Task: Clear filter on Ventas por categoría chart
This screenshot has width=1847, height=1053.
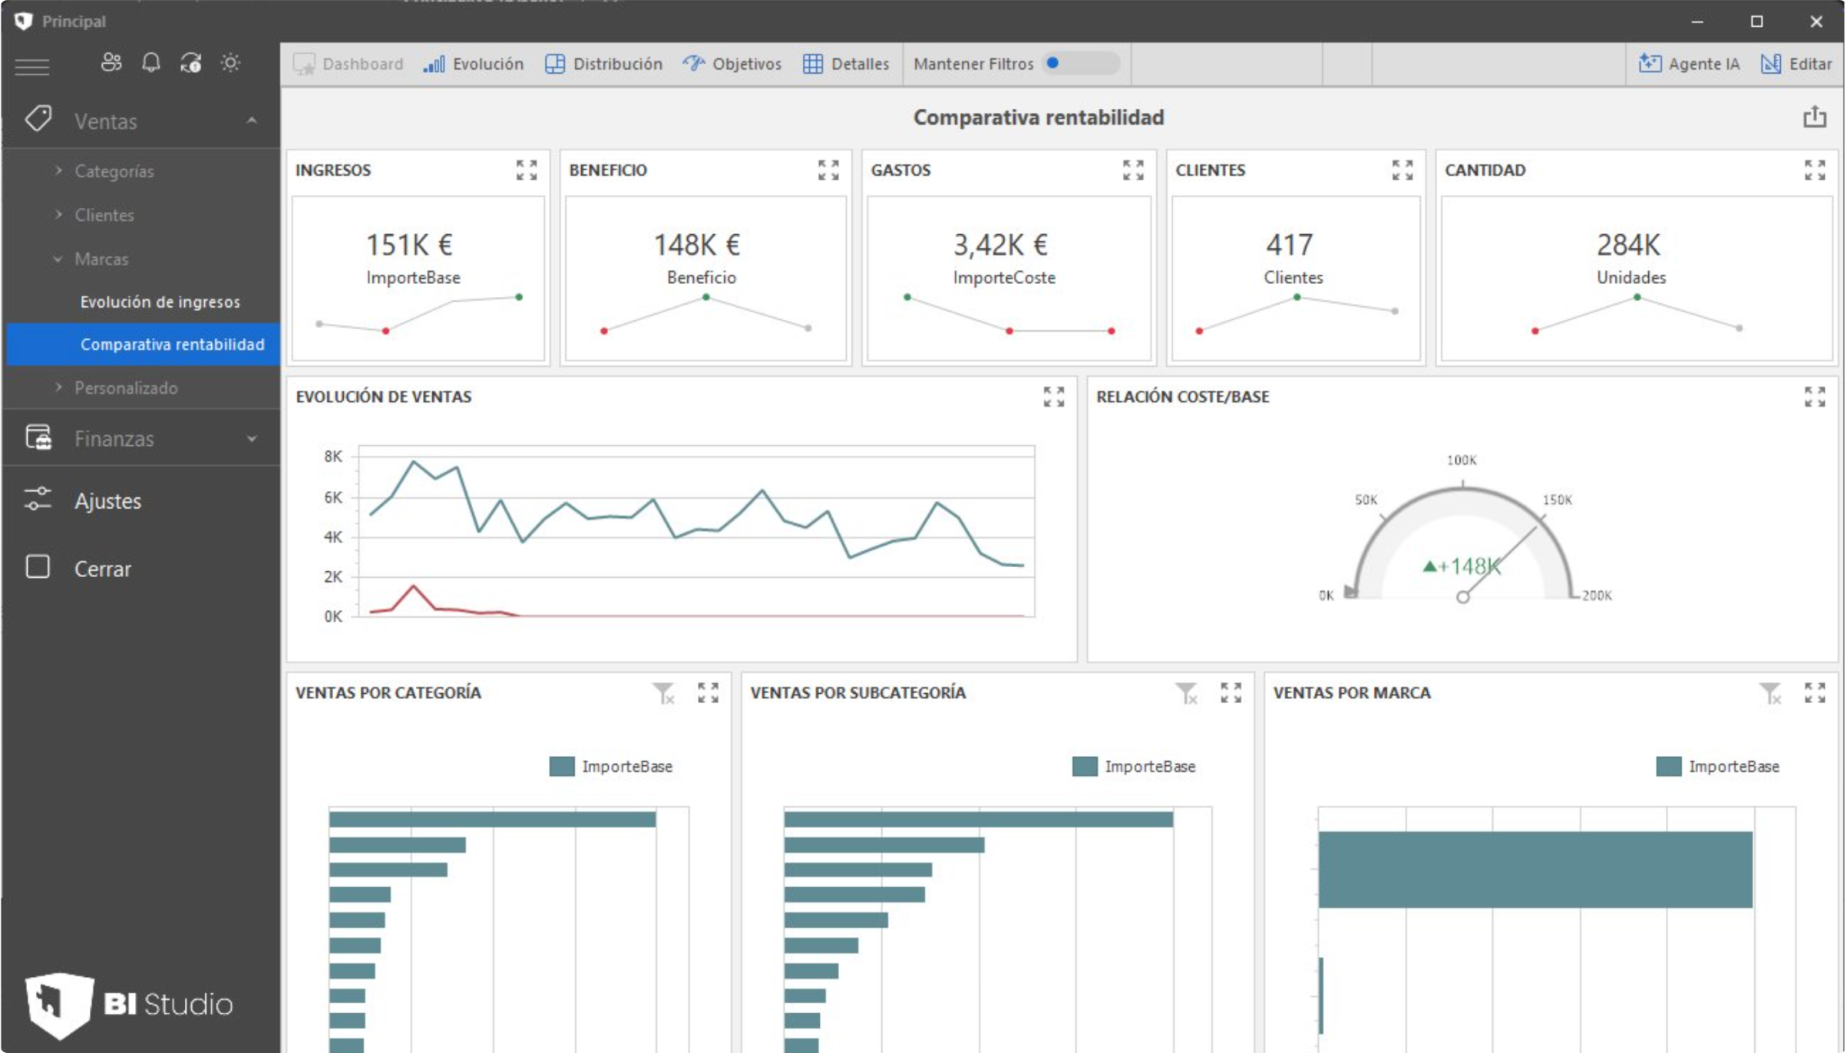Action: tap(663, 693)
